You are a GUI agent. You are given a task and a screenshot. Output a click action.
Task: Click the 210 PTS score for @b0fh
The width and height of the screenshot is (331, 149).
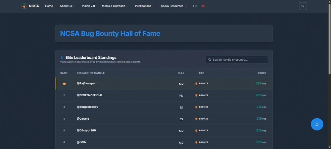tap(261, 142)
